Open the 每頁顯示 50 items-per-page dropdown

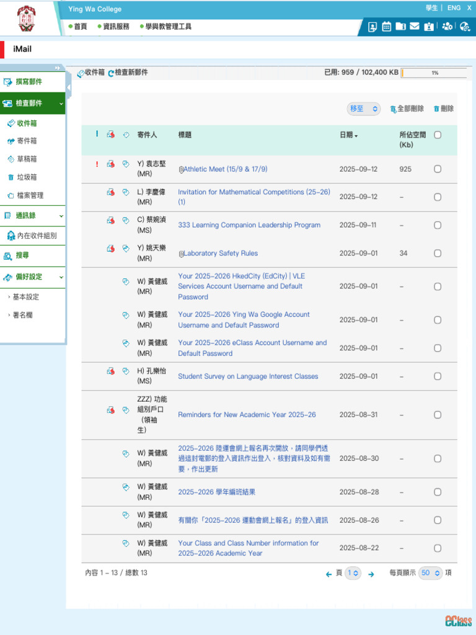[x=431, y=573]
